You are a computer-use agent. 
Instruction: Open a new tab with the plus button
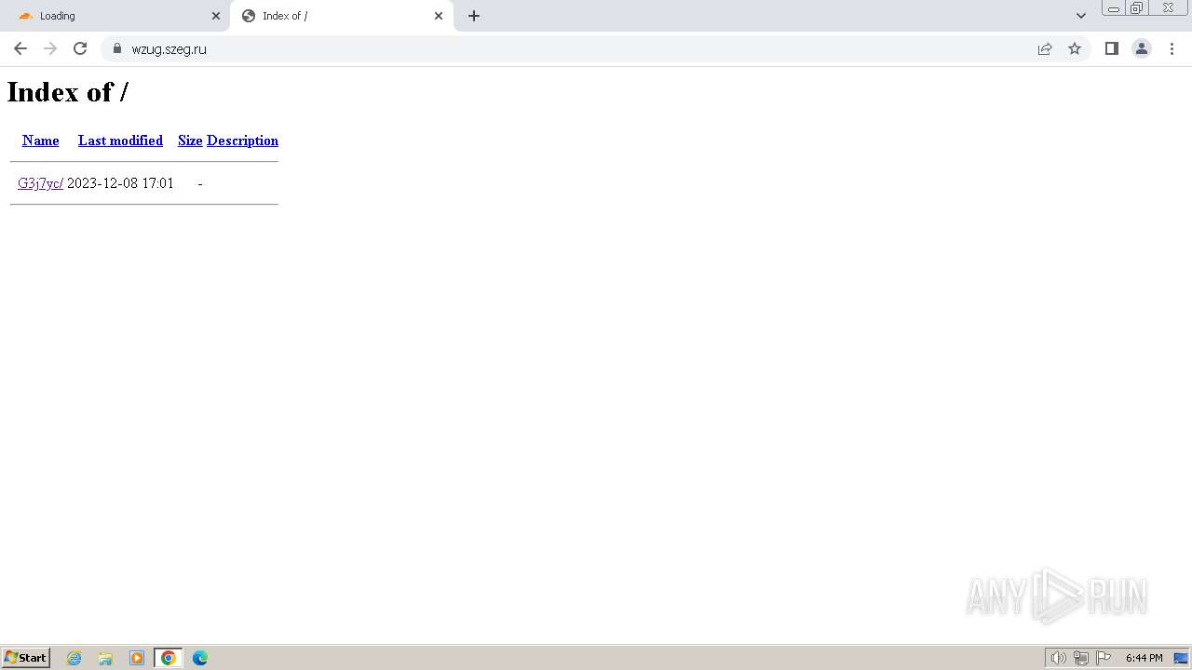(474, 16)
